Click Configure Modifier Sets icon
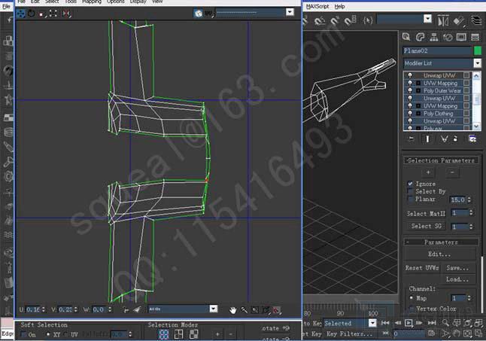This screenshot has height=341, width=486. (472, 139)
